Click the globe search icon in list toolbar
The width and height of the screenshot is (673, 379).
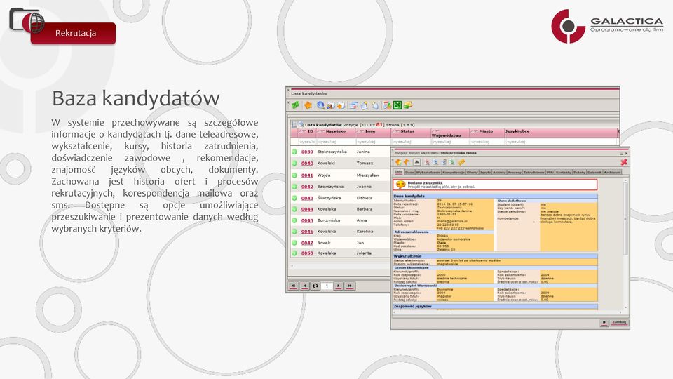coord(320,105)
